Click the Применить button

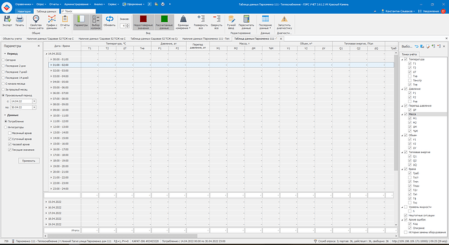[x=29, y=161]
